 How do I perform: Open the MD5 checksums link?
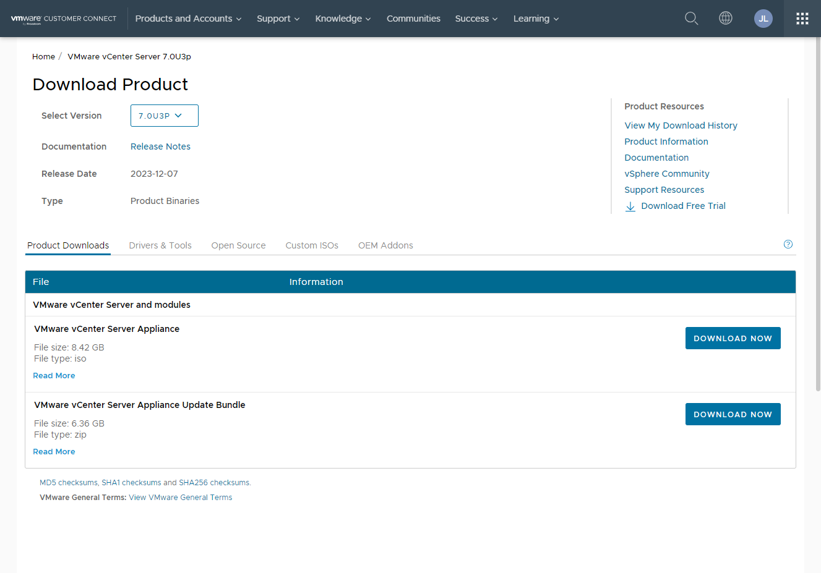(69, 483)
